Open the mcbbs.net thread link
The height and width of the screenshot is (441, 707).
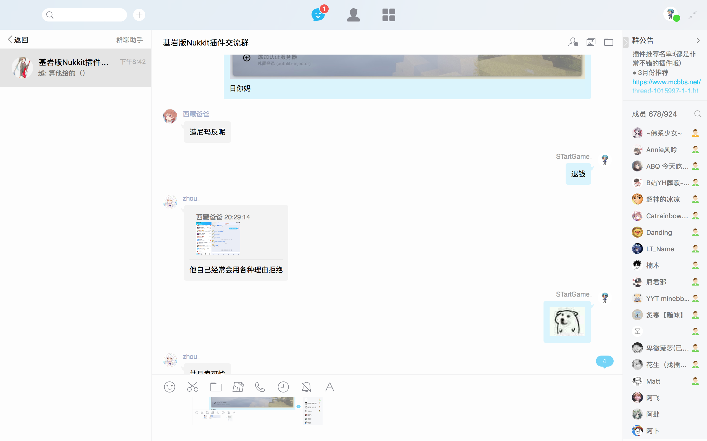tap(666, 86)
